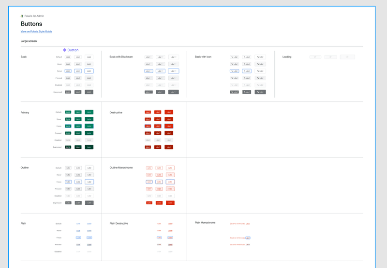This screenshot has height=268, width=387.
Task: Click the medium Loading spinner button
Action: (330, 57)
